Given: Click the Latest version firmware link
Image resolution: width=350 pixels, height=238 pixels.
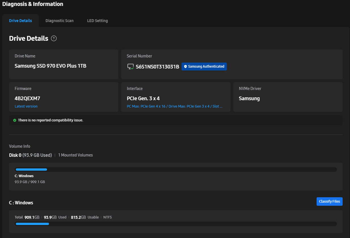Looking at the screenshot, I should point(26,106).
